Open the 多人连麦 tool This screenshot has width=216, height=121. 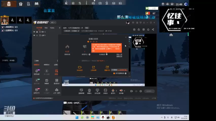click(46, 72)
